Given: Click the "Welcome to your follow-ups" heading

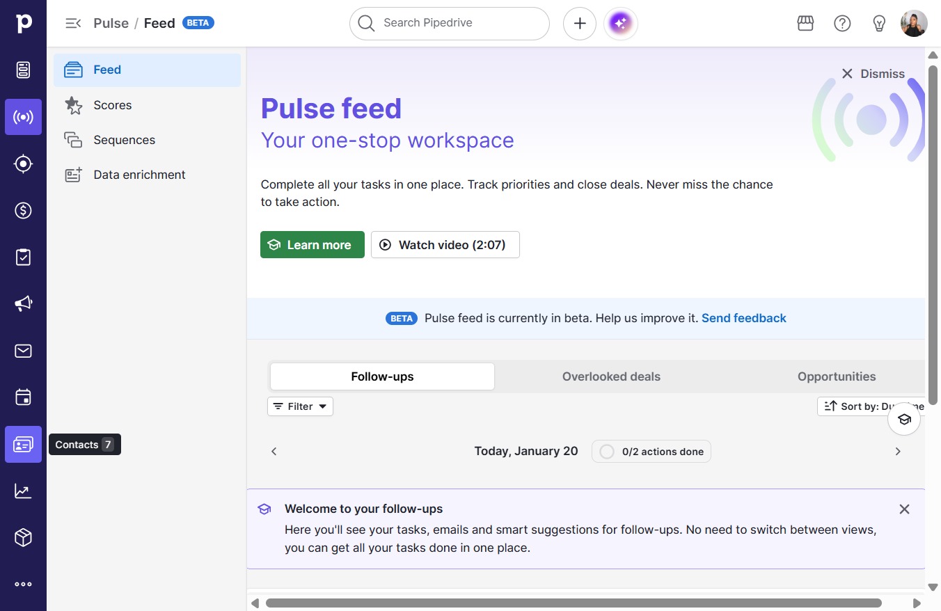Looking at the screenshot, I should tap(364, 509).
